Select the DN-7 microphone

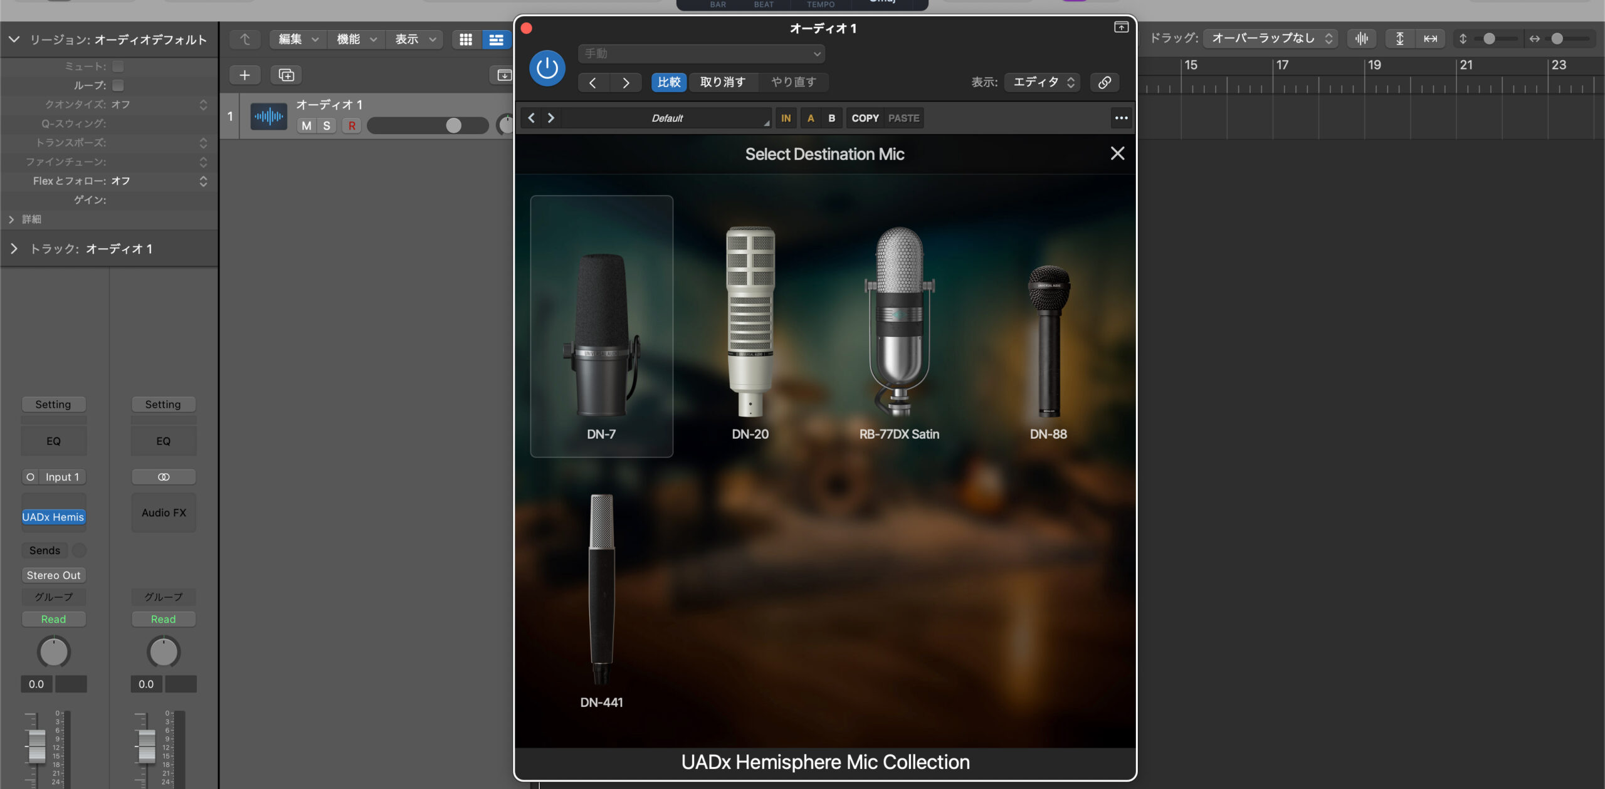[601, 326]
